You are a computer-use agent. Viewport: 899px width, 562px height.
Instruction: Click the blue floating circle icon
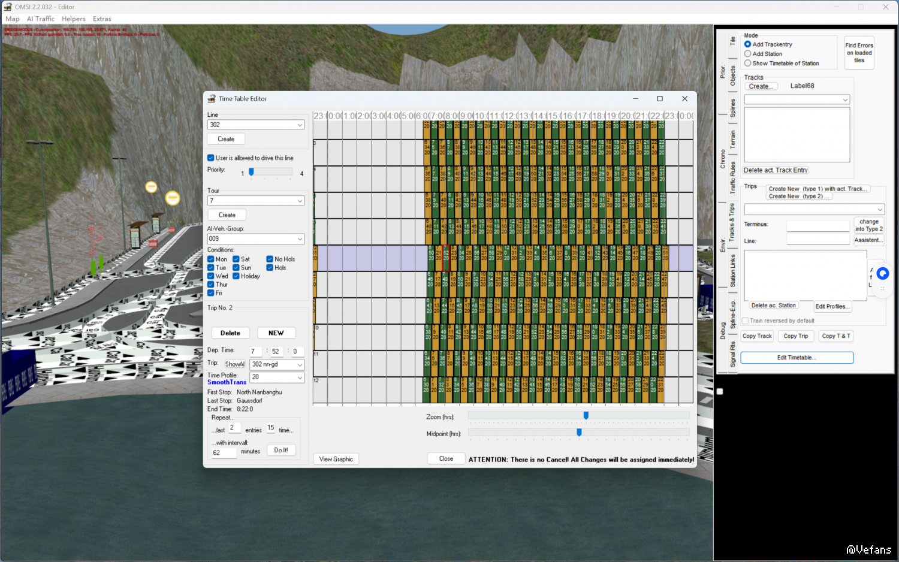pyautogui.click(x=882, y=274)
